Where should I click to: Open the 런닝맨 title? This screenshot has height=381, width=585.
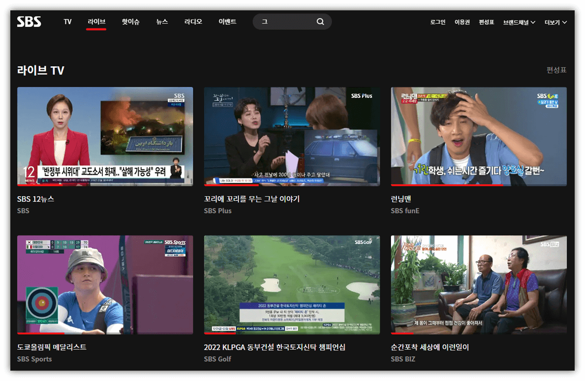tap(401, 199)
